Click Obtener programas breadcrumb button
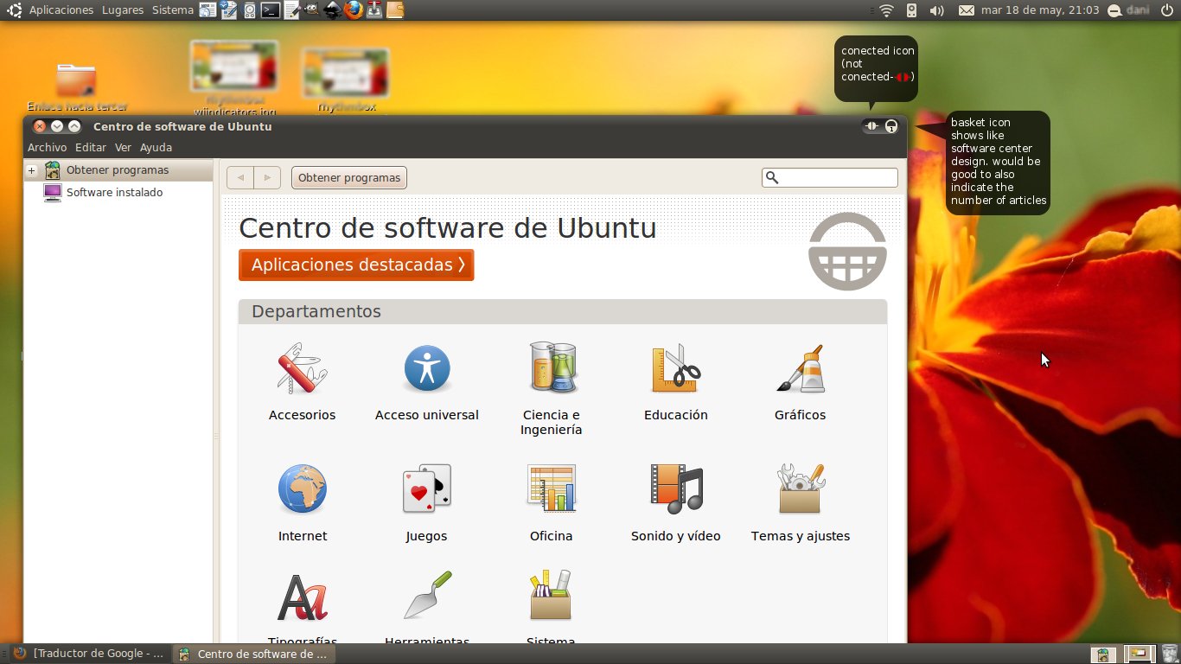The width and height of the screenshot is (1181, 664). click(x=349, y=177)
